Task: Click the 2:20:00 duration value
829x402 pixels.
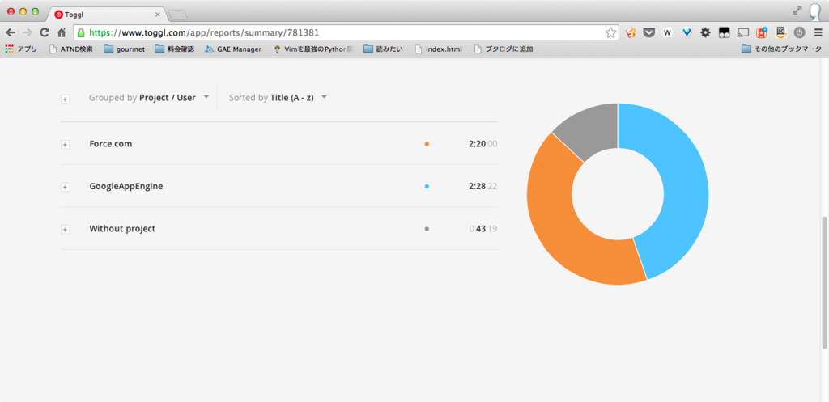Action: [x=483, y=144]
